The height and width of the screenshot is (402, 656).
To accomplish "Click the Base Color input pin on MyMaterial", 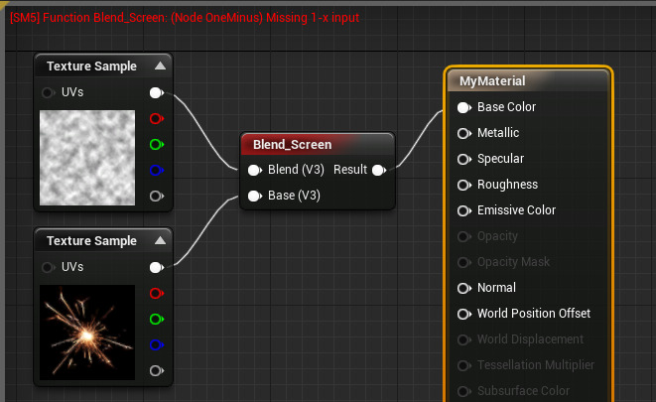I will 463,107.
